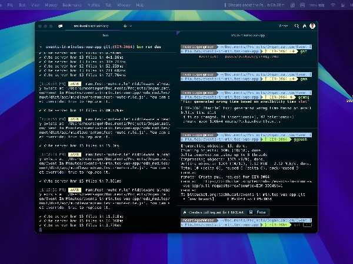Click the first WARN badge in left pane
Screen dimensions: 353x264
click(75, 84)
